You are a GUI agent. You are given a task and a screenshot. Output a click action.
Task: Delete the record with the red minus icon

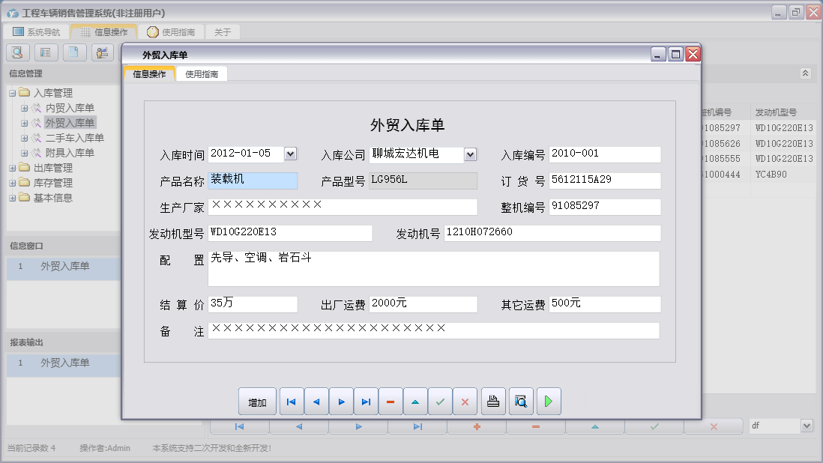[x=390, y=401]
